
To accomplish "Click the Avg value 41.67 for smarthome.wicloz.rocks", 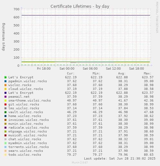I will pos(123,101).
